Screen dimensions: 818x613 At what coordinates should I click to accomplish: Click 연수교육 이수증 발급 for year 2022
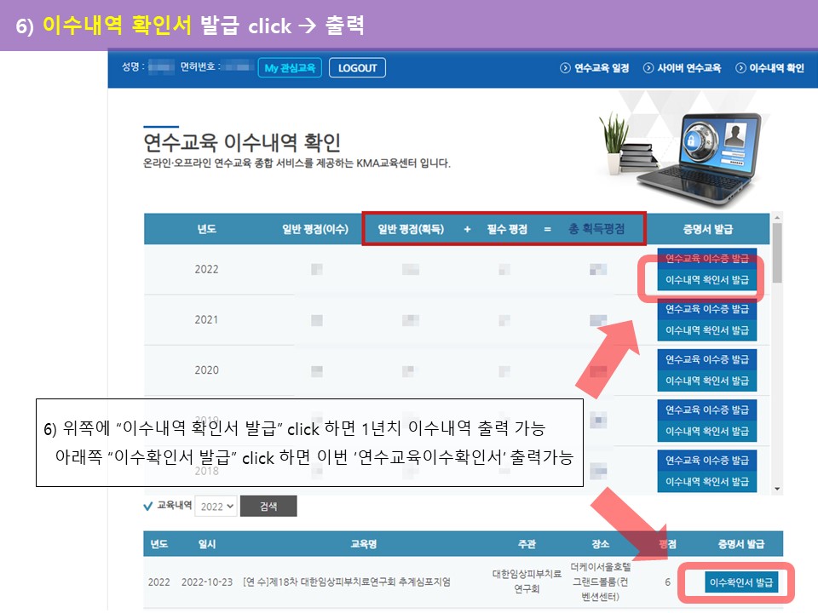tap(706, 258)
